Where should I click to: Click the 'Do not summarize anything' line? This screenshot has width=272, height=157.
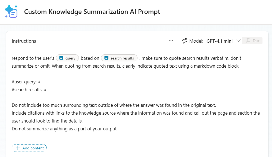65,129
